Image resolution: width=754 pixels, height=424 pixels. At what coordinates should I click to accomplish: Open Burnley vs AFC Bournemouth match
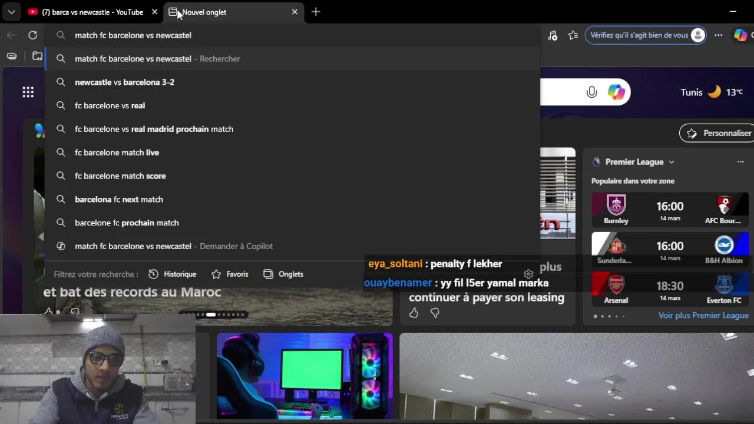[x=670, y=210]
